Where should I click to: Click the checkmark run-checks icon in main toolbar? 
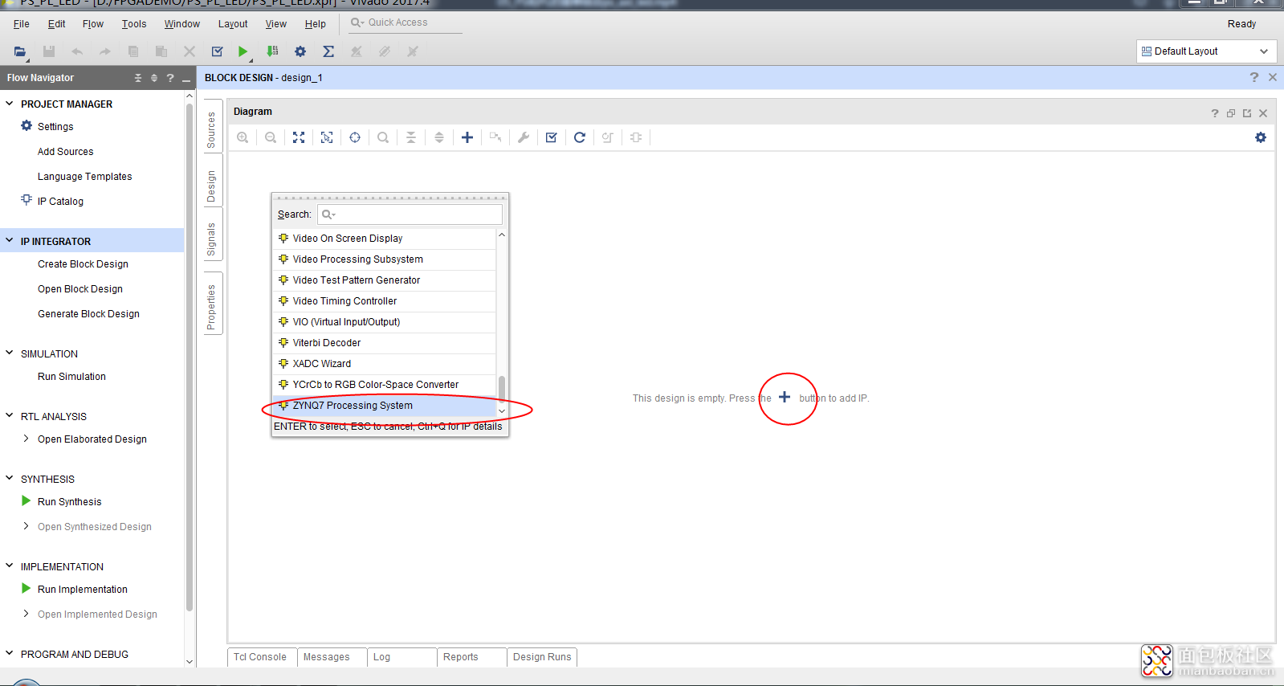pos(217,51)
